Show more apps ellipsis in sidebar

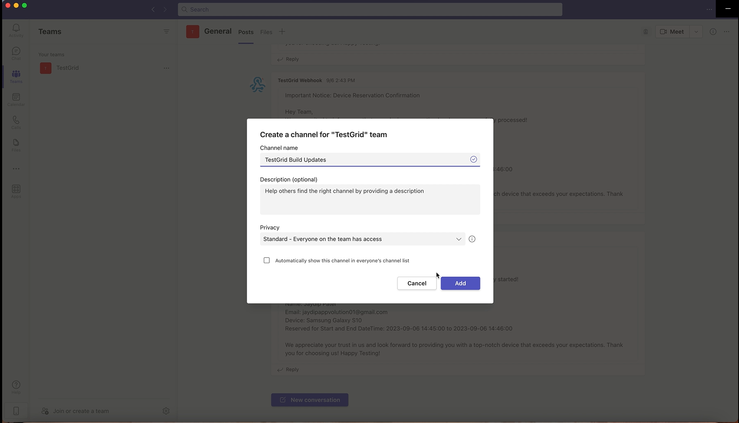(x=16, y=169)
